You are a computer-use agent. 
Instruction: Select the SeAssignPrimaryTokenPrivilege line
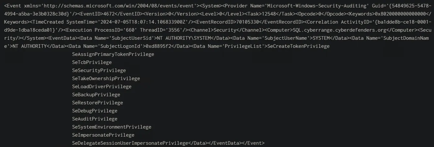(113, 54)
